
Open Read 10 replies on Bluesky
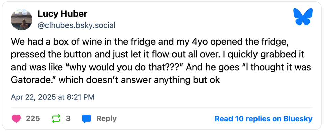[264, 119]
